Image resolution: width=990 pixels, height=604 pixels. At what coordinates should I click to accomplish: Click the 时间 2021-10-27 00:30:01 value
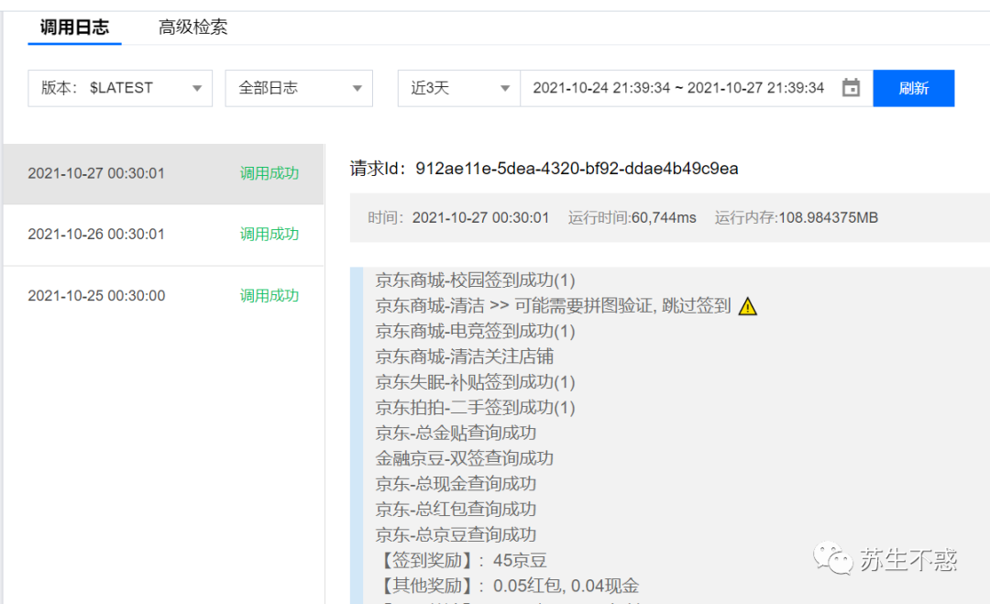[x=480, y=218]
